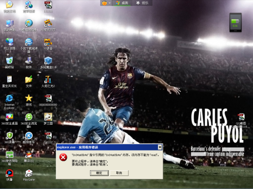Select the 360杀毒 shield icon
Screen dimensions: 253x189
tap(10, 136)
